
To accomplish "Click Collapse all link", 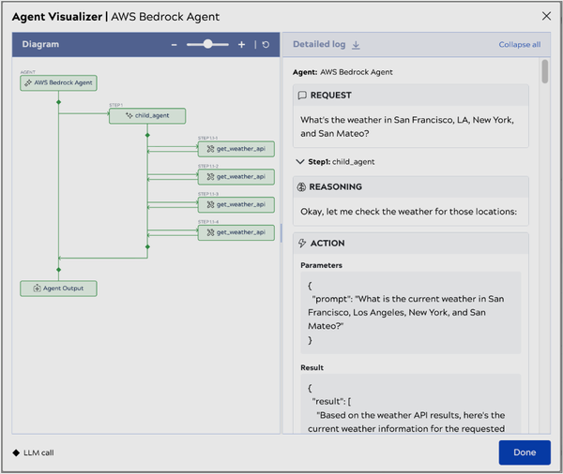I will point(519,45).
